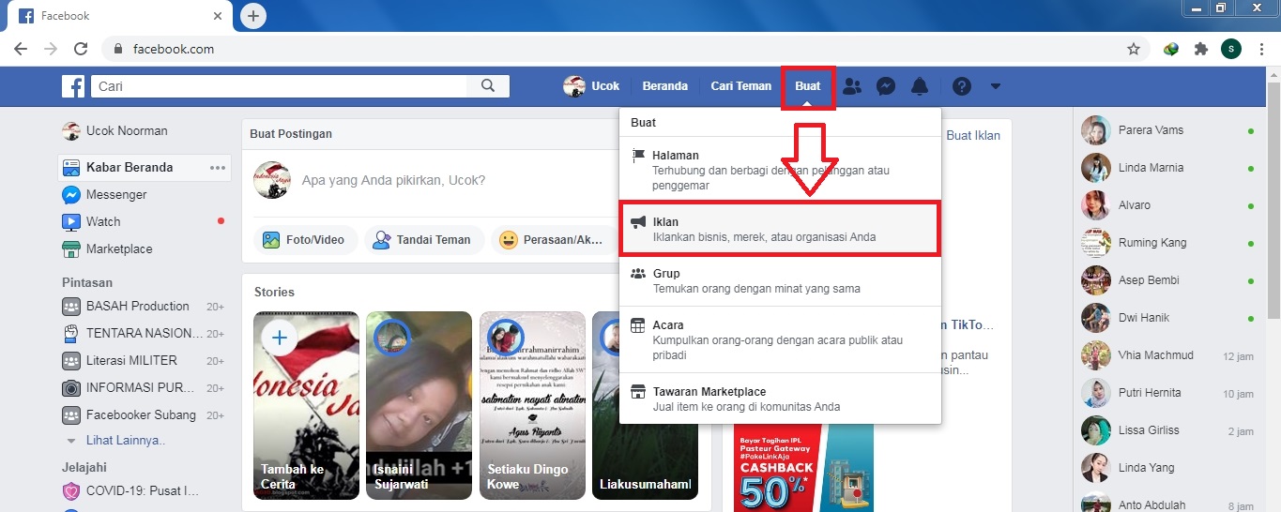Open chat with Ruming Kang
Image resolution: width=1281 pixels, height=512 pixels.
point(1167,243)
